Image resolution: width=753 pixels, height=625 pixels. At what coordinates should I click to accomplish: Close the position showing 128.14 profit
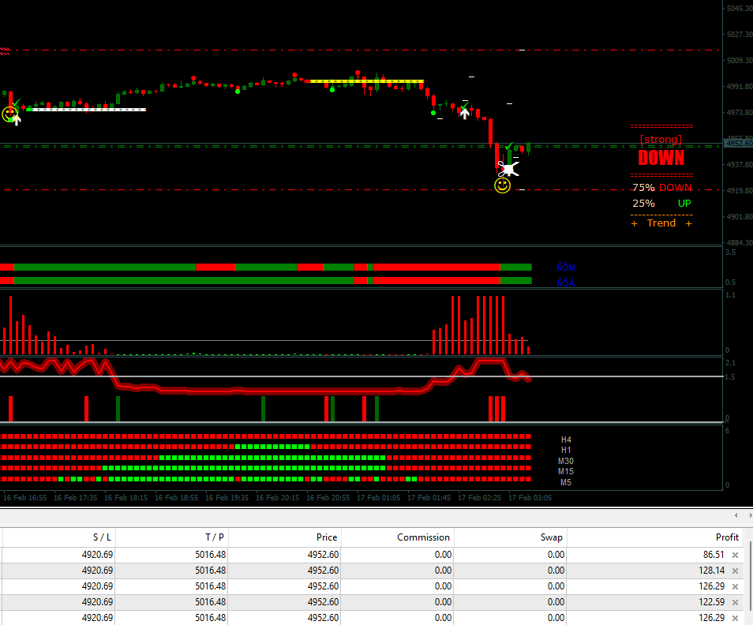pyautogui.click(x=735, y=571)
